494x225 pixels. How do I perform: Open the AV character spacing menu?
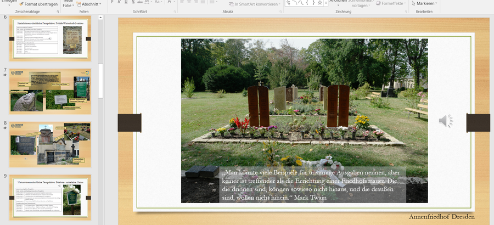click(x=148, y=2)
